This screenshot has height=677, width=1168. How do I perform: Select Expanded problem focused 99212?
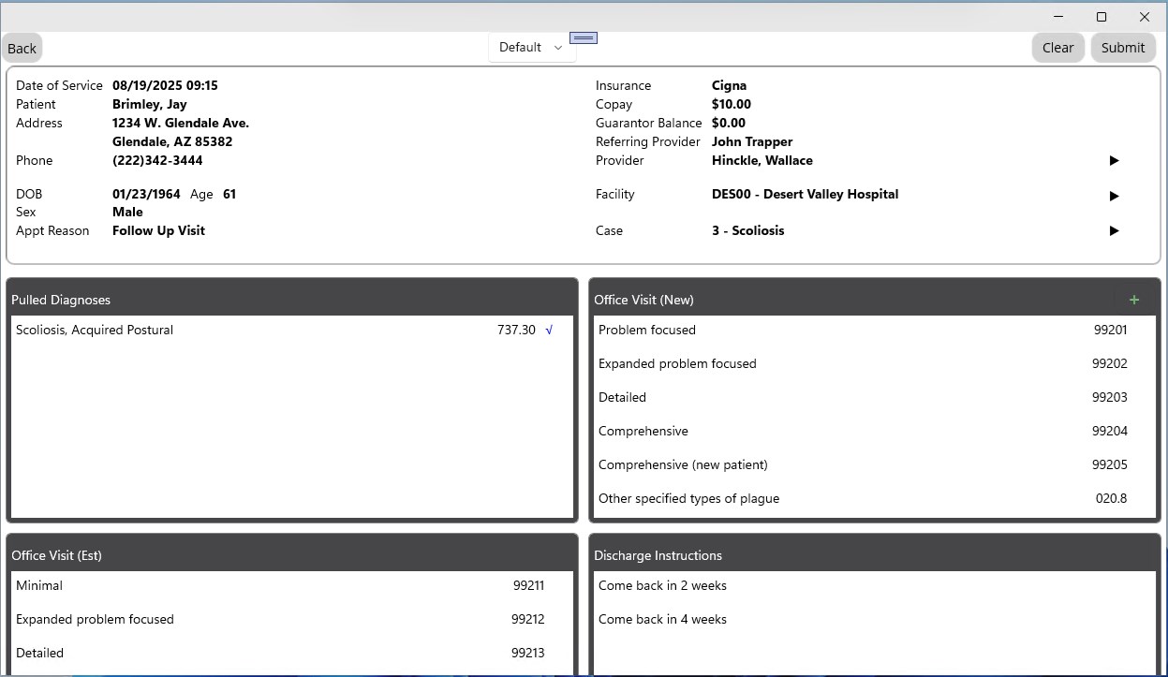pyautogui.click(x=291, y=619)
